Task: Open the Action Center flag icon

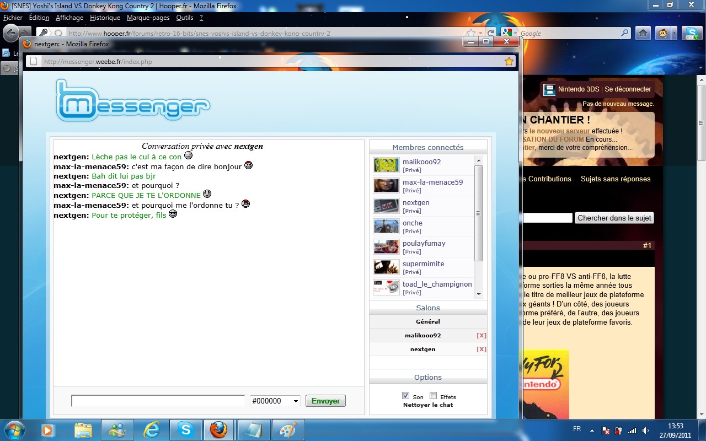Action: 606,430
